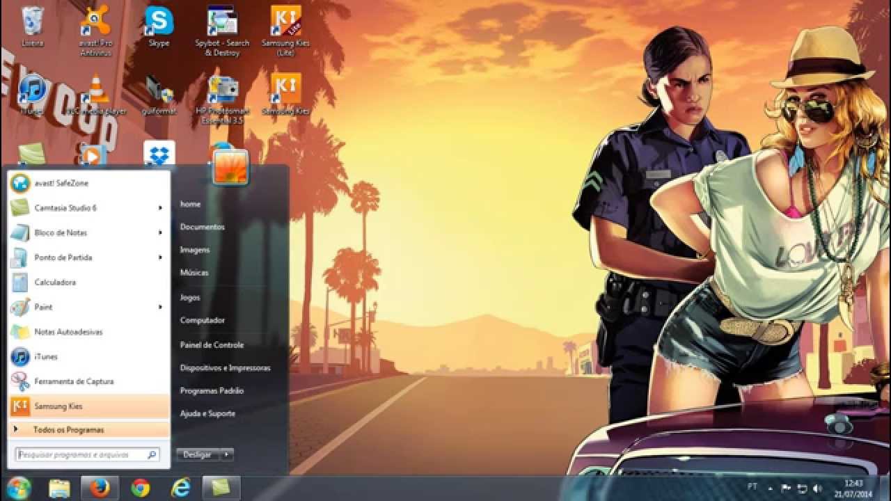Open Ajuda e Suporte
Viewport: 891px width, 501px height.
(x=207, y=413)
